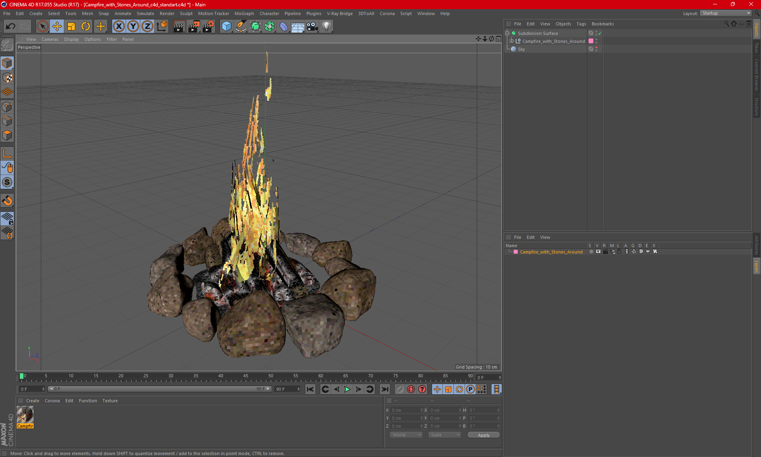This screenshot has width=761, height=457.
Task: Open the Edit Render Settings icon
Action: point(208,26)
